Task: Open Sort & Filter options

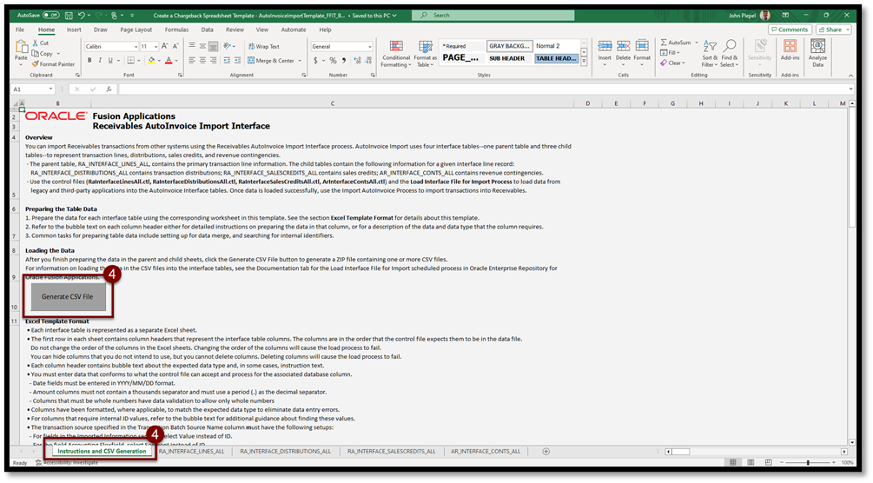Action: [710, 54]
